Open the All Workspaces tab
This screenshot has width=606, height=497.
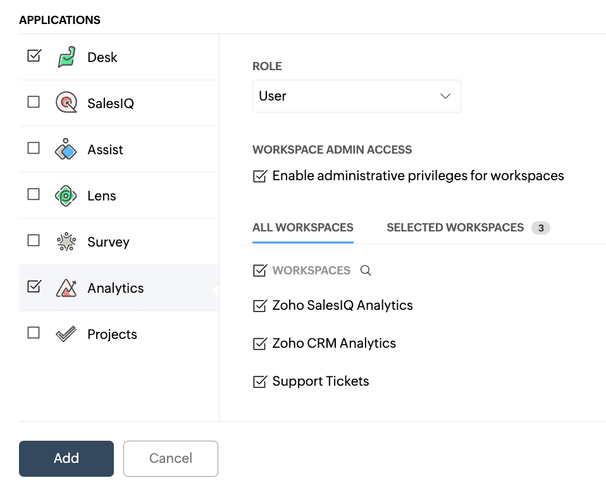(302, 228)
